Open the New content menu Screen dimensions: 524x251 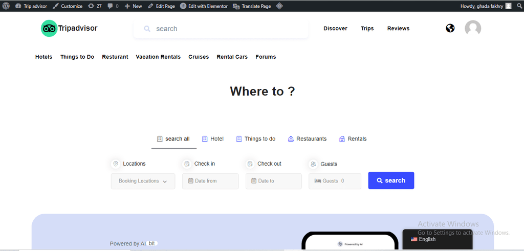(x=134, y=6)
